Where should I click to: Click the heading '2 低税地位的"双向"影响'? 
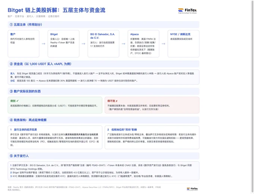[x=122, y=130]
